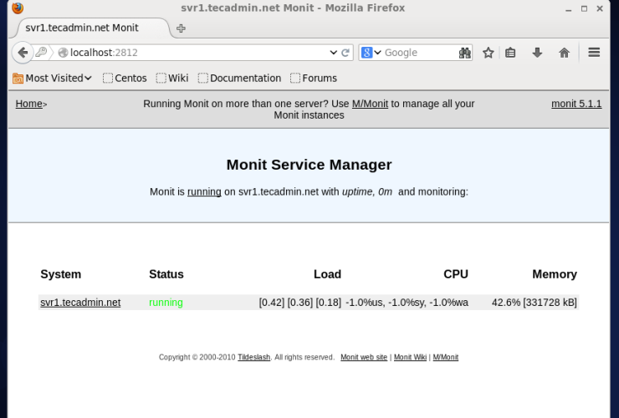The image size is (619, 418).
Task: Click the search binoculars icon
Action: point(465,53)
